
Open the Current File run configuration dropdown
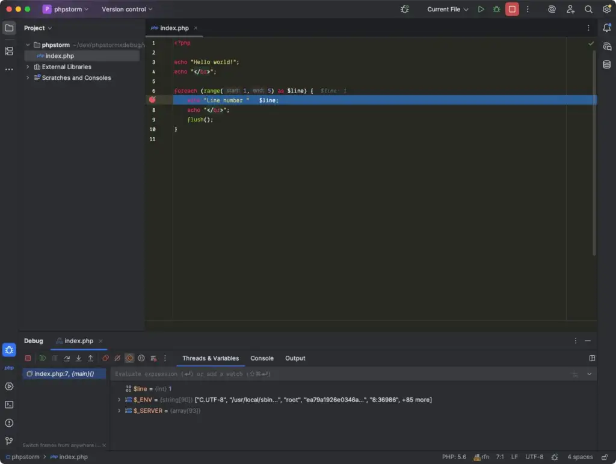pyautogui.click(x=448, y=9)
